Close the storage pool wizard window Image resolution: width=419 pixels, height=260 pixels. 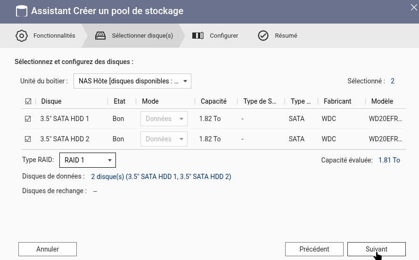pos(413,7)
